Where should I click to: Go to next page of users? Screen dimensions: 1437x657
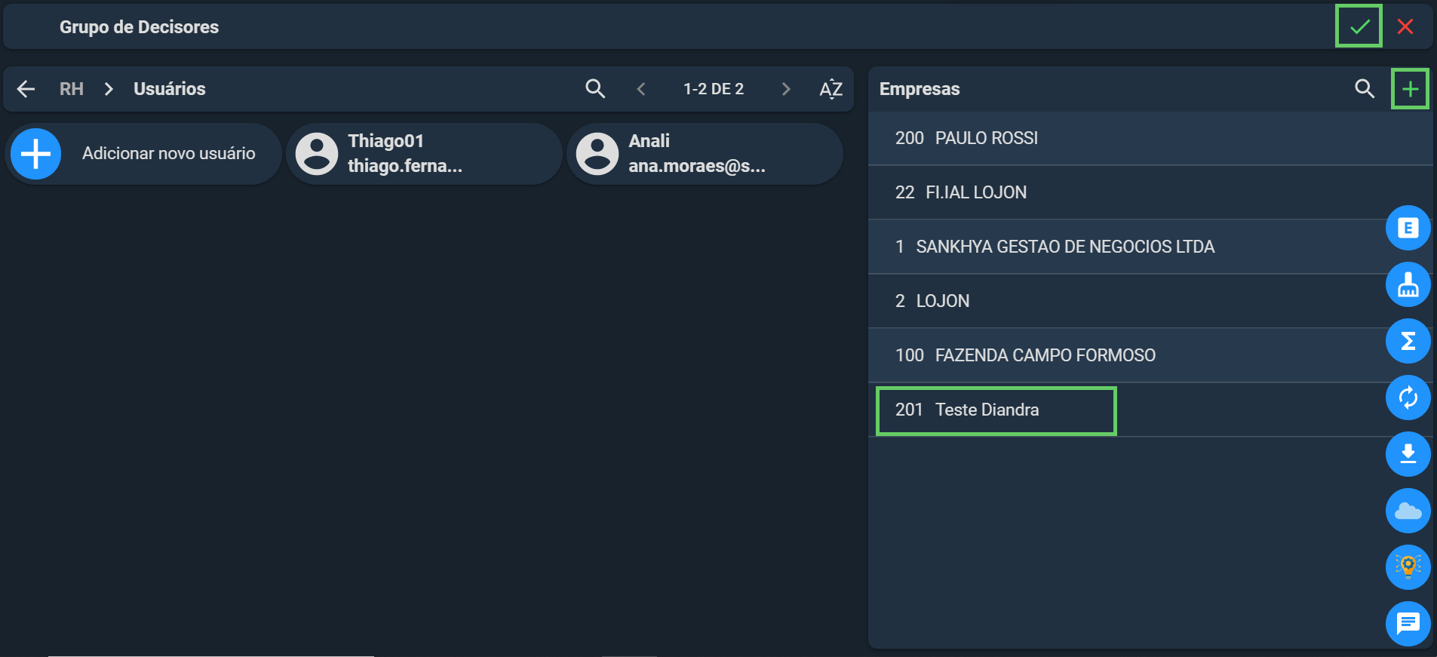(x=786, y=89)
